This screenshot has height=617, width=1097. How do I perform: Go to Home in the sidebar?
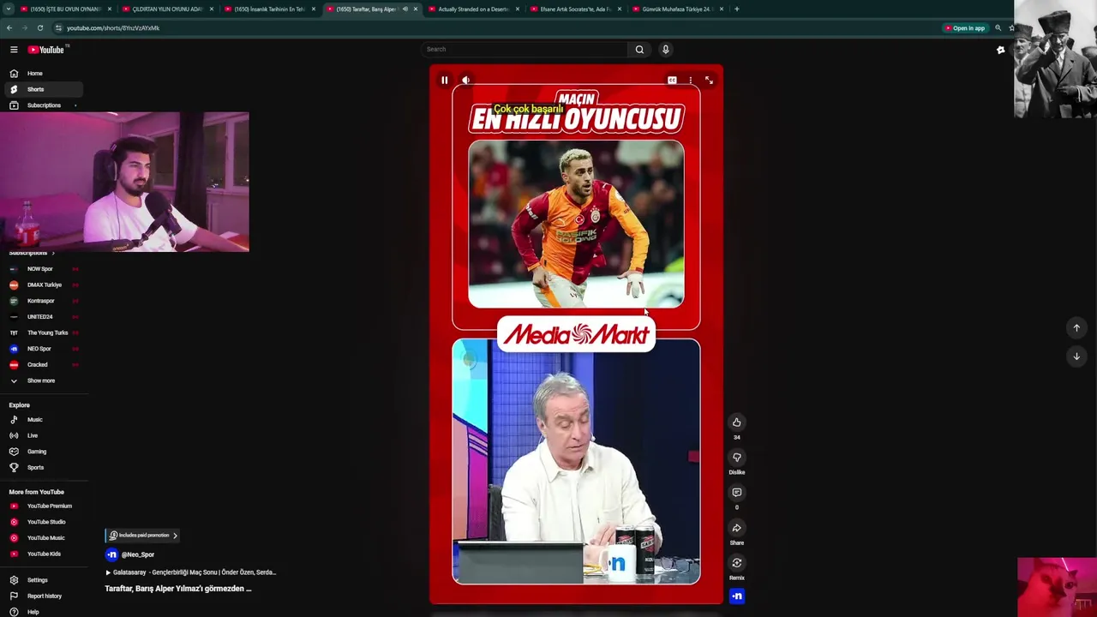(x=42, y=74)
